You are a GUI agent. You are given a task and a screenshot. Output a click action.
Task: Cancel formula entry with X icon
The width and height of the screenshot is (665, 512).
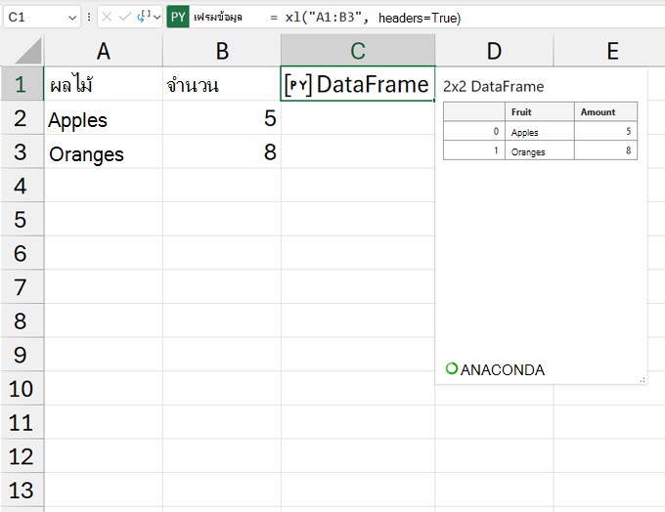107,17
